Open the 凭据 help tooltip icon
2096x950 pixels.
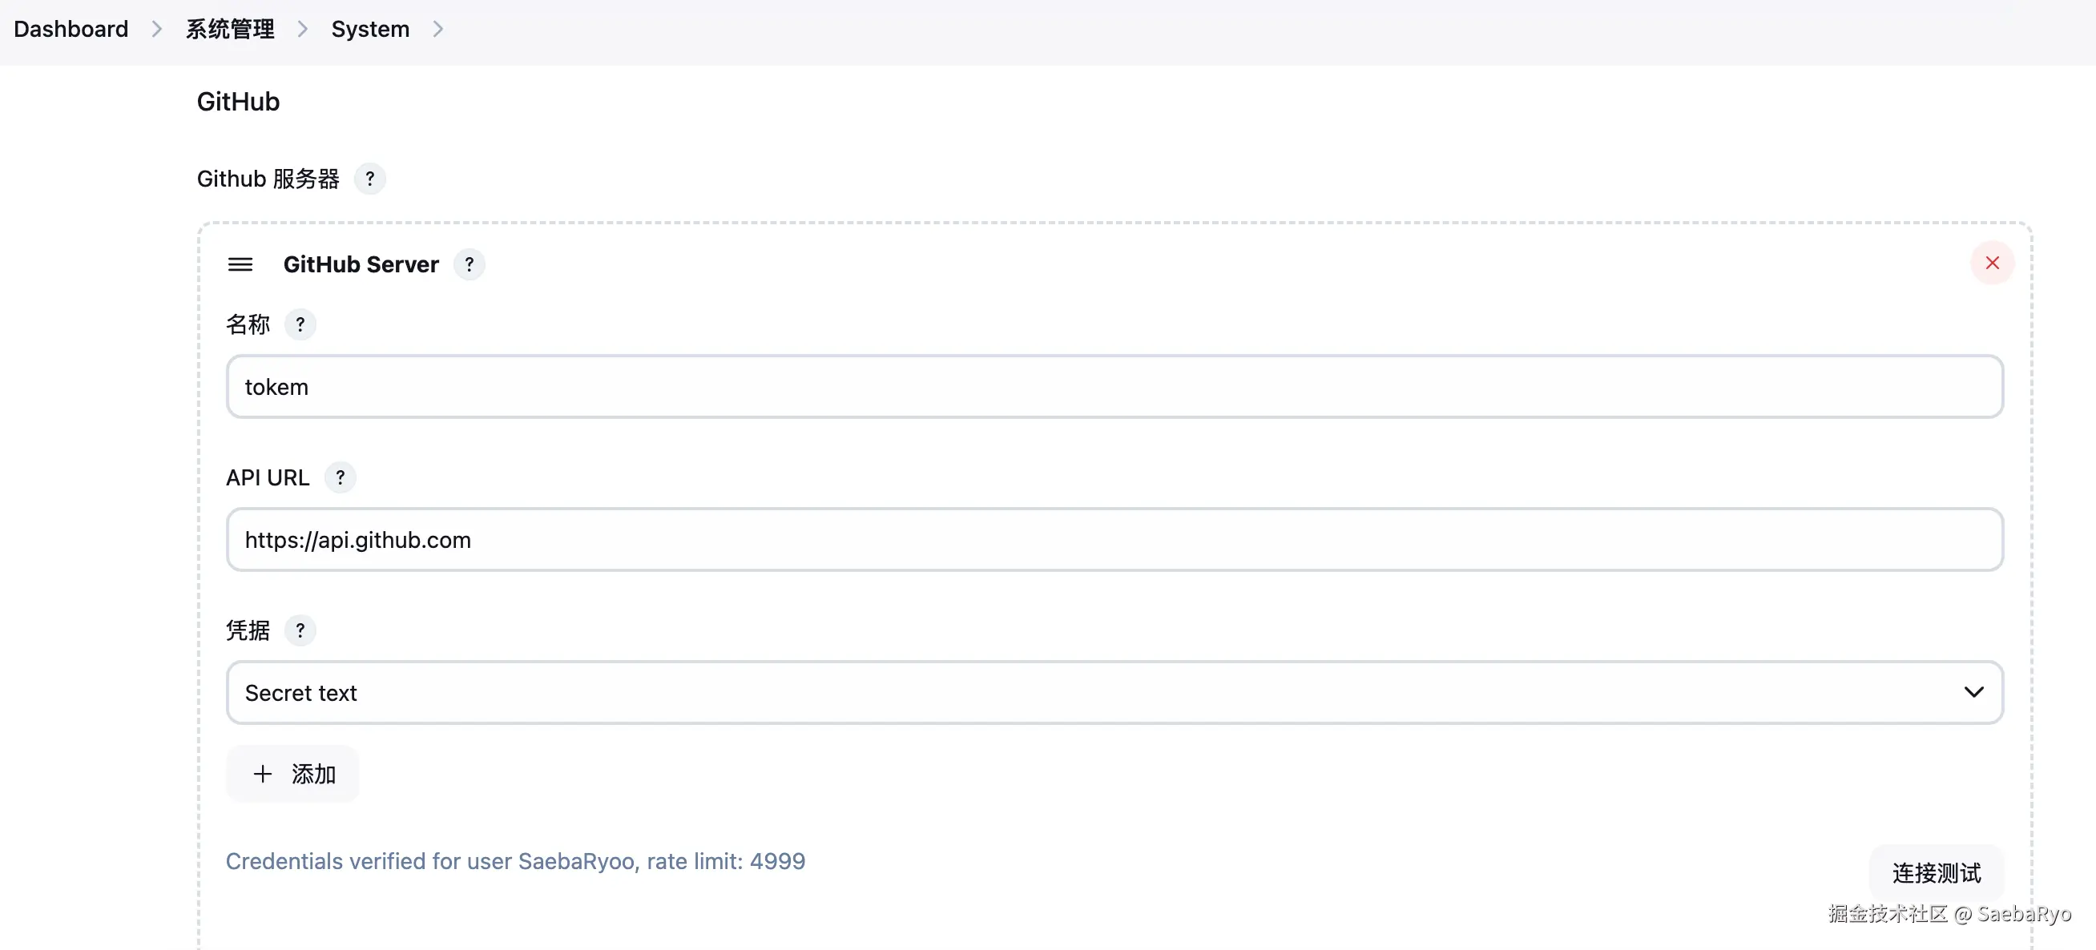coord(300,630)
